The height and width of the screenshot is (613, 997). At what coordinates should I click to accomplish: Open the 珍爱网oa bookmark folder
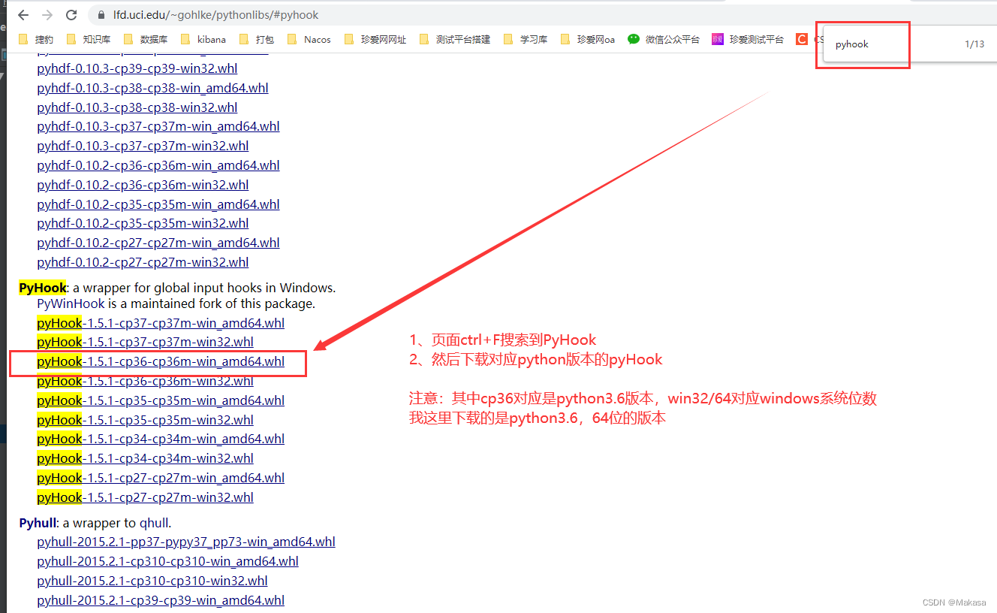pyautogui.click(x=588, y=39)
